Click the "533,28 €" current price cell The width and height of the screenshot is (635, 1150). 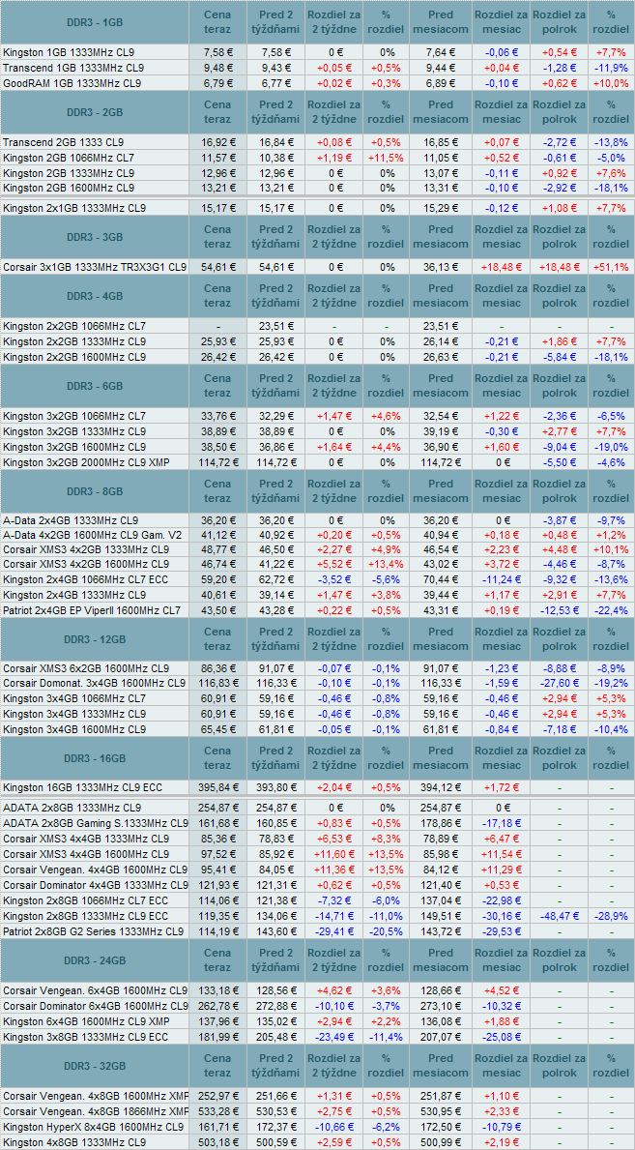(216, 1111)
